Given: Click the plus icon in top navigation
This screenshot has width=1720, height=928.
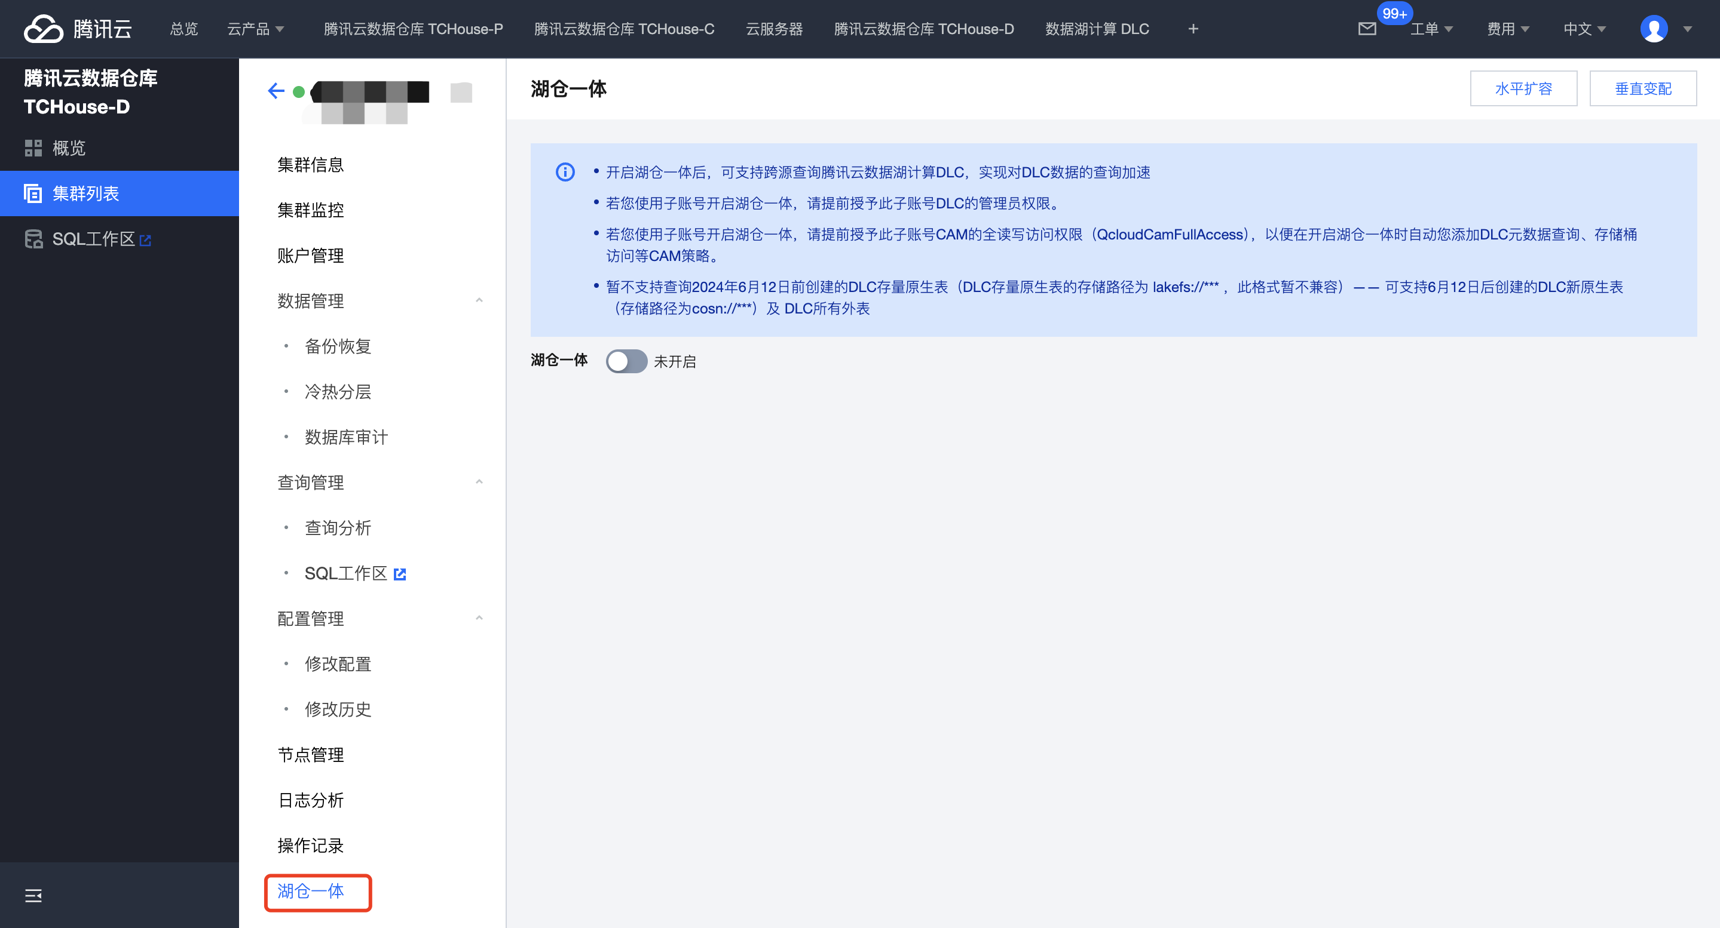Looking at the screenshot, I should pos(1193,29).
